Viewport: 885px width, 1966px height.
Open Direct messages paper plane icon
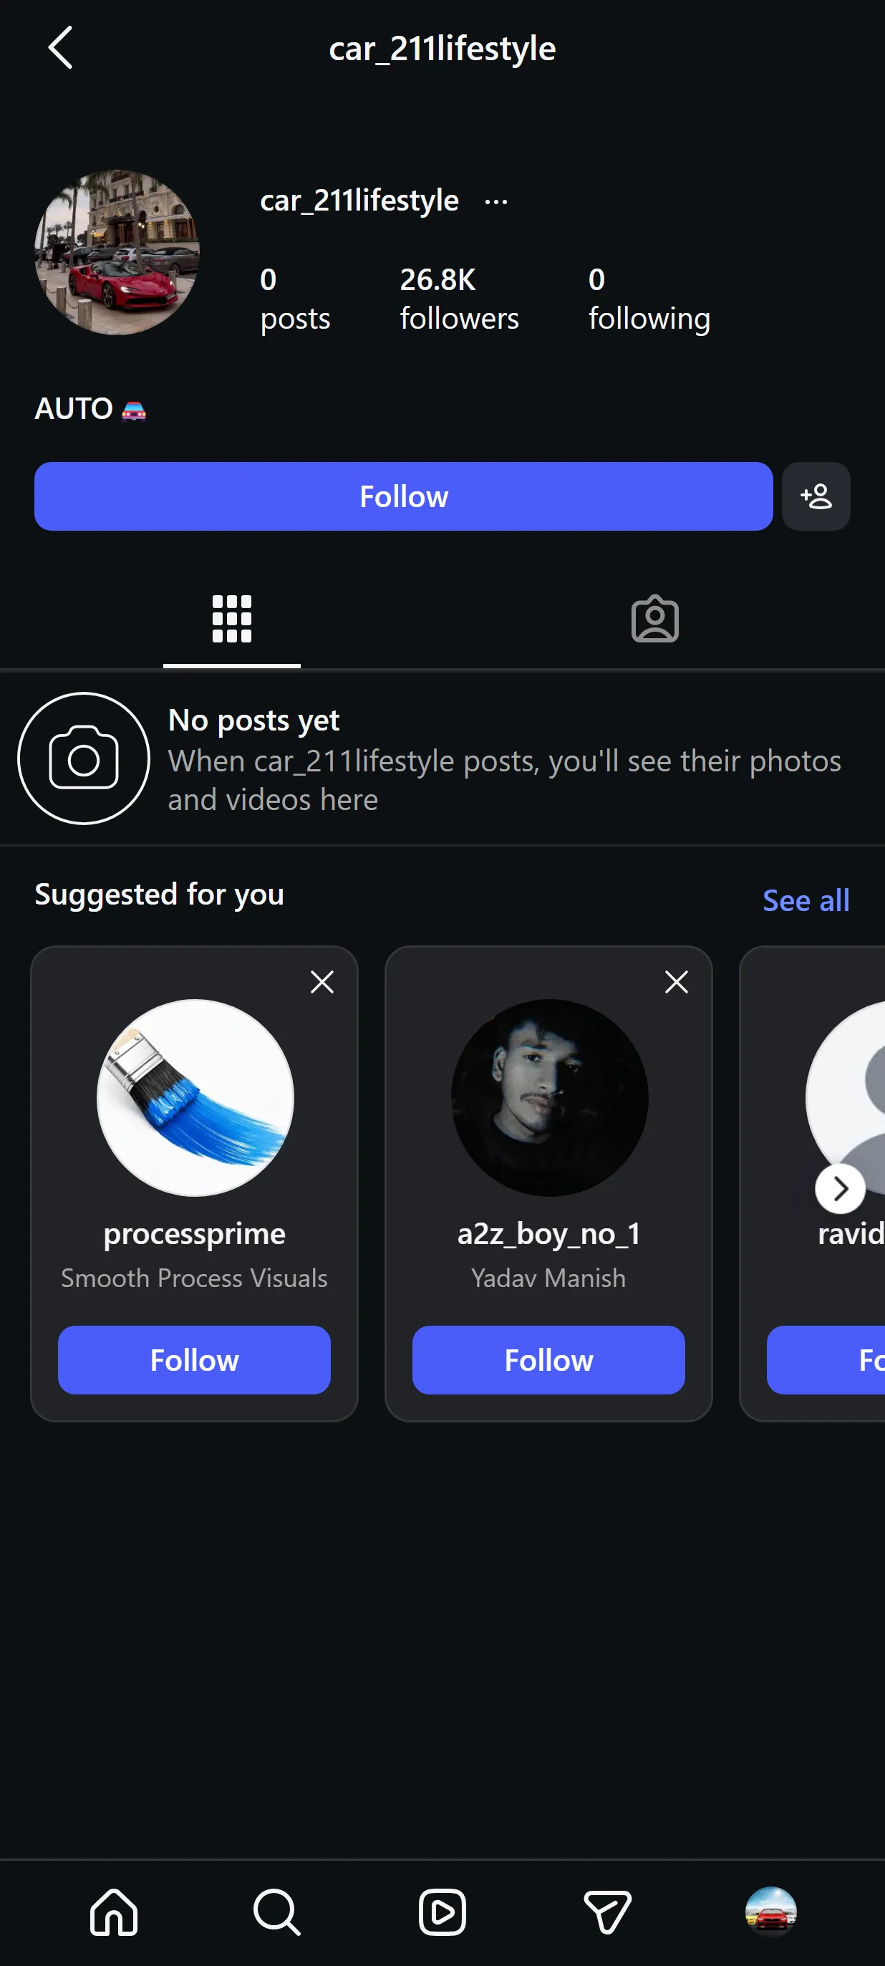(607, 1912)
